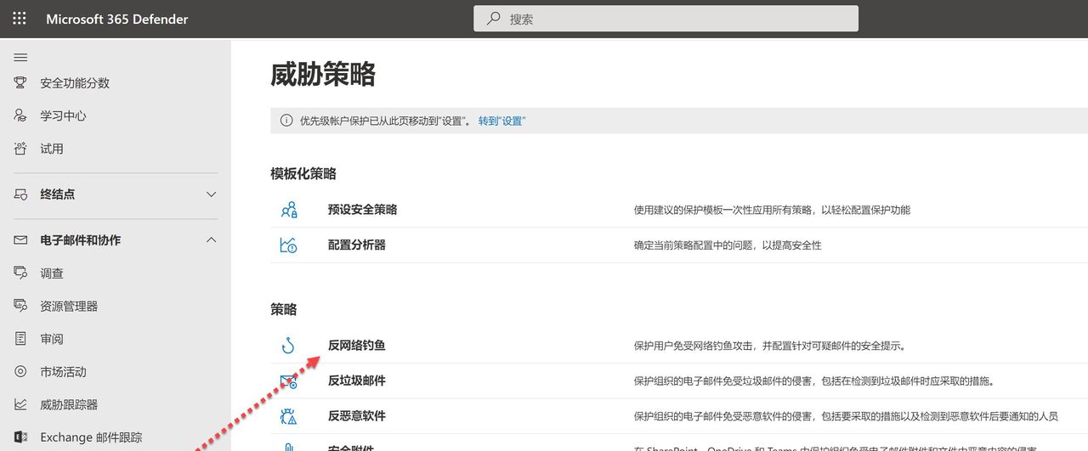Click the envelope icon beside 电子邮件和协作
Screen dimensions: 1088x451
tap(20, 240)
